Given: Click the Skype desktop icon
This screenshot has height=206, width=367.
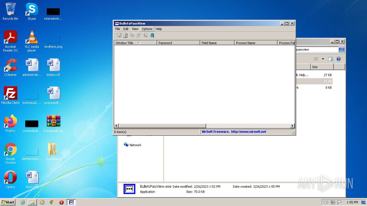Looking at the screenshot, I should (x=32, y=11).
